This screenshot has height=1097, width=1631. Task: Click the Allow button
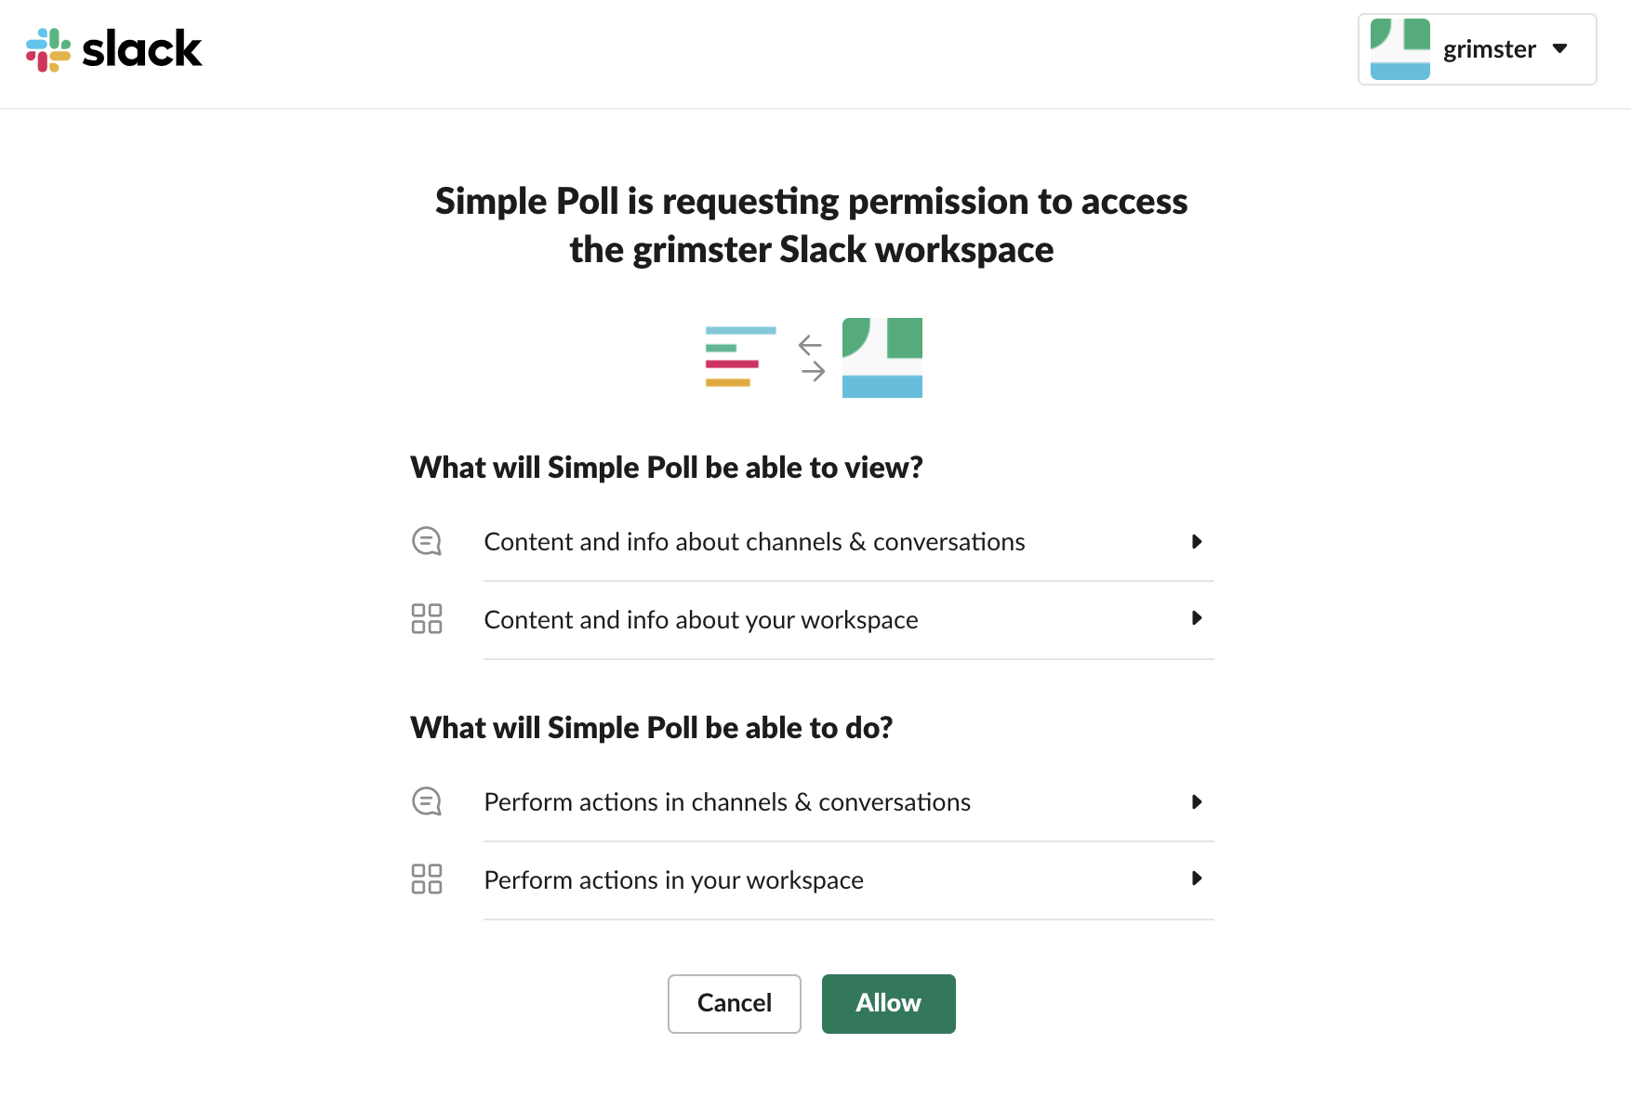888,1003
